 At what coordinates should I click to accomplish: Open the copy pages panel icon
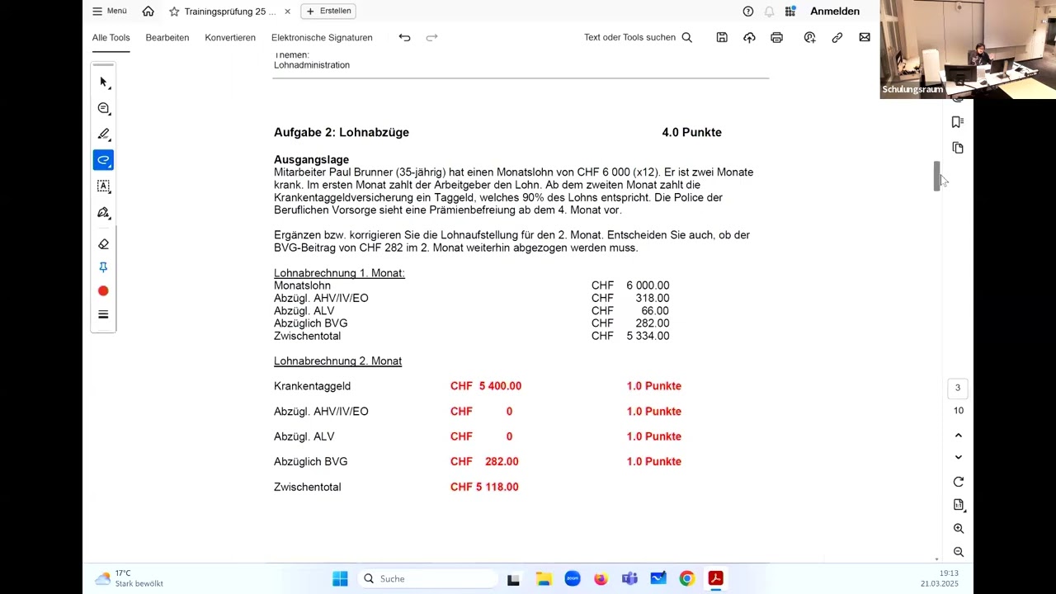tap(958, 148)
